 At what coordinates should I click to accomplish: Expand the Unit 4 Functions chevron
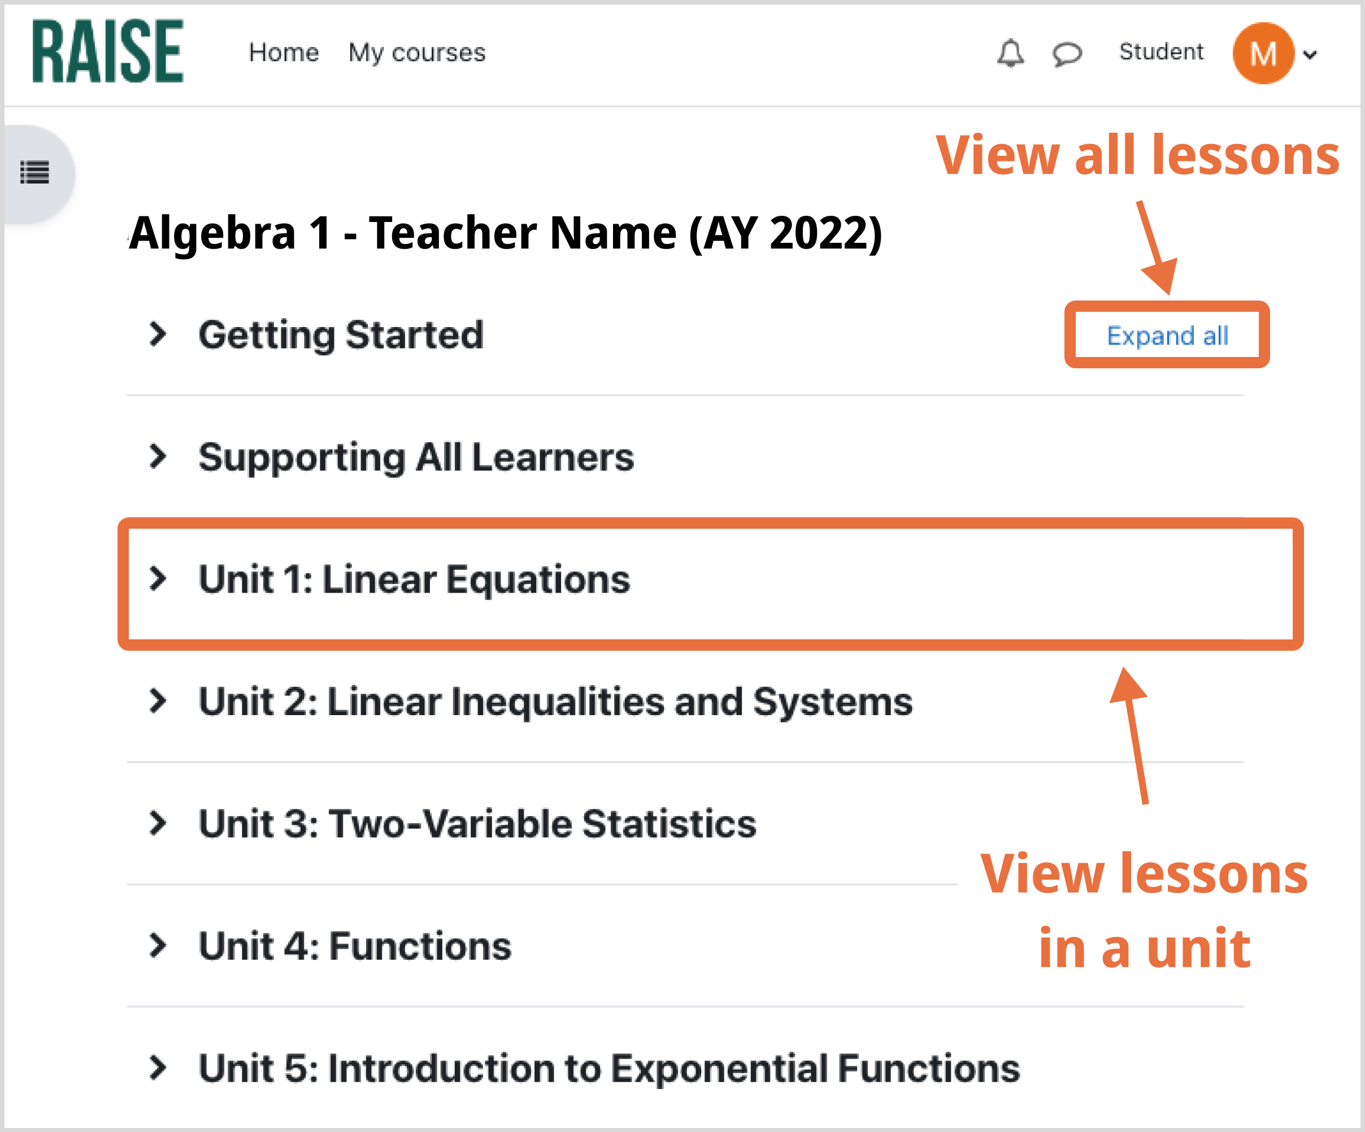pos(157,945)
